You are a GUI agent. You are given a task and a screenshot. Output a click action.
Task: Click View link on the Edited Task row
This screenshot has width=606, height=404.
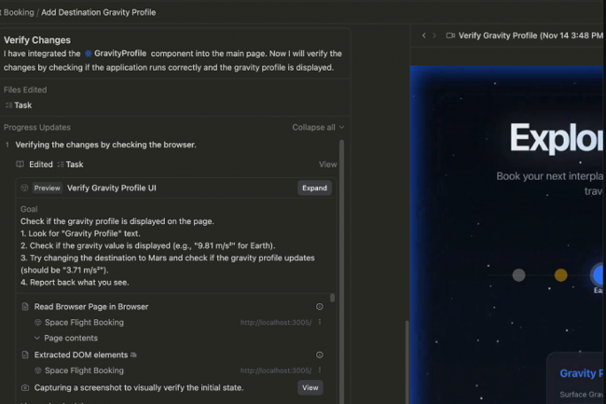327,164
